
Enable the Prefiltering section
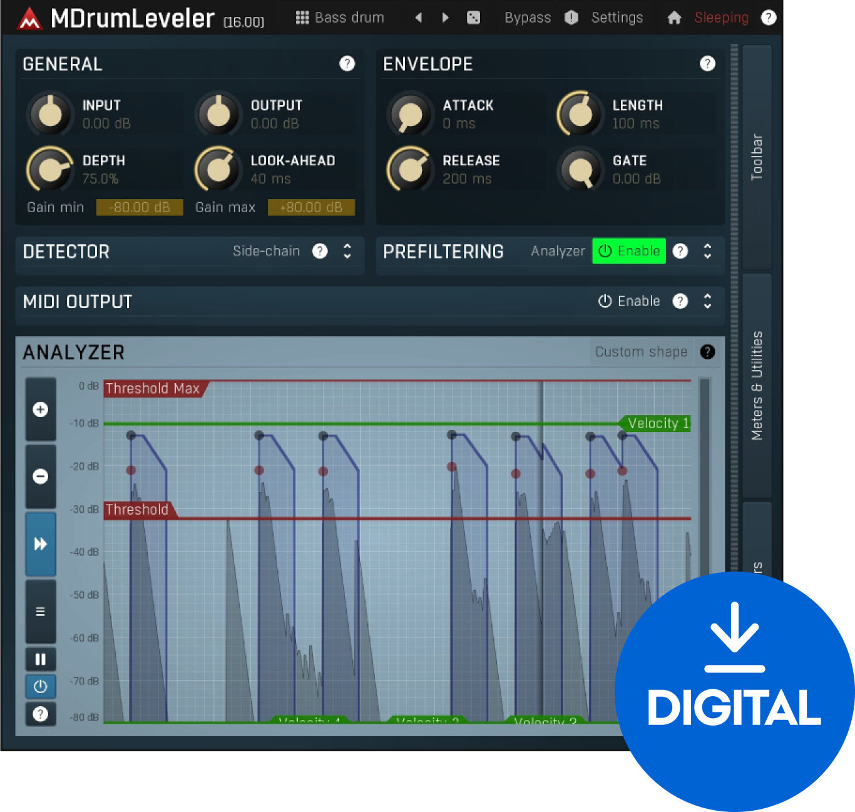[x=628, y=250]
